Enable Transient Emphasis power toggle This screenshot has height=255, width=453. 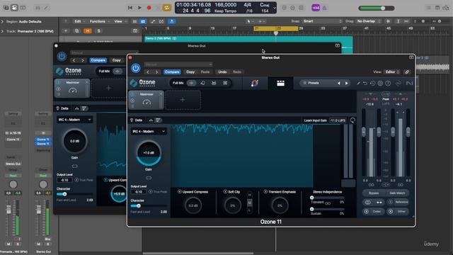(x=265, y=192)
